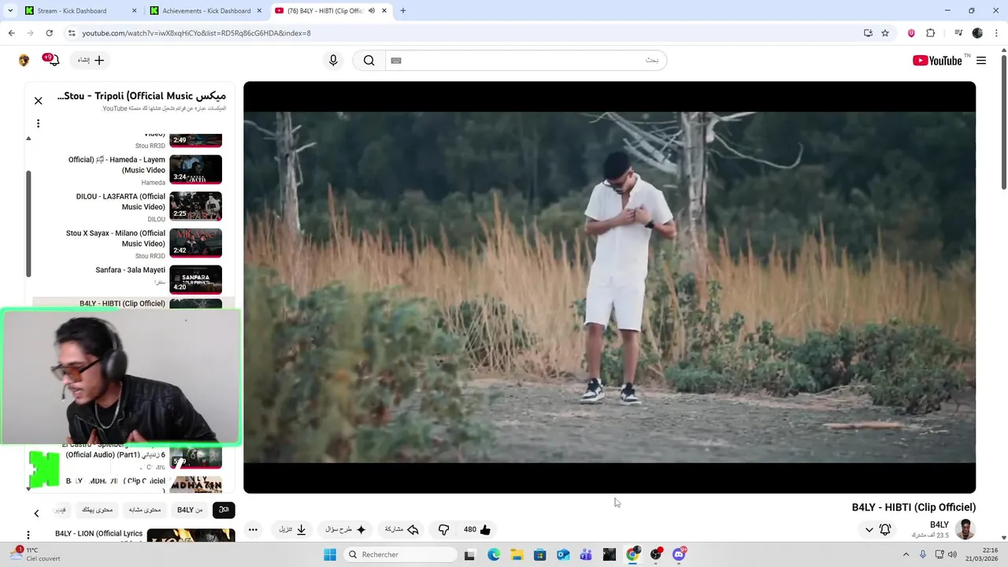Open the playlist panel three-dot options
Image resolution: width=1008 pixels, height=567 pixels.
(x=38, y=124)
